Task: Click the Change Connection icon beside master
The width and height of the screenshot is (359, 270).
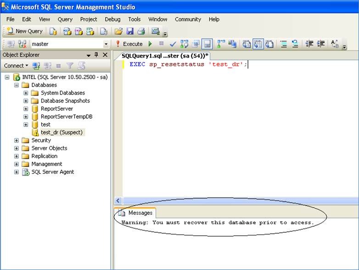Action: [22, 44]
